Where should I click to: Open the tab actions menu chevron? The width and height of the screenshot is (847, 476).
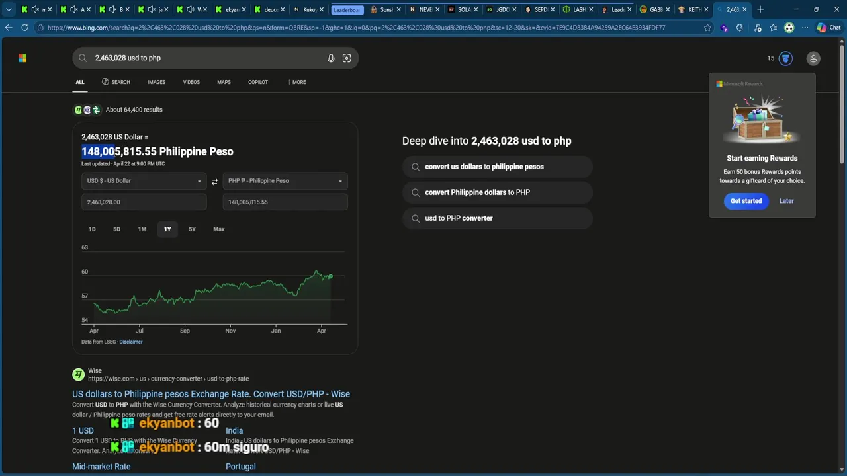[x=9, y=9]
